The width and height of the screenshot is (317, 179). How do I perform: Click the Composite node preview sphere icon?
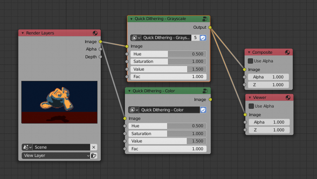tap(288, 52)
